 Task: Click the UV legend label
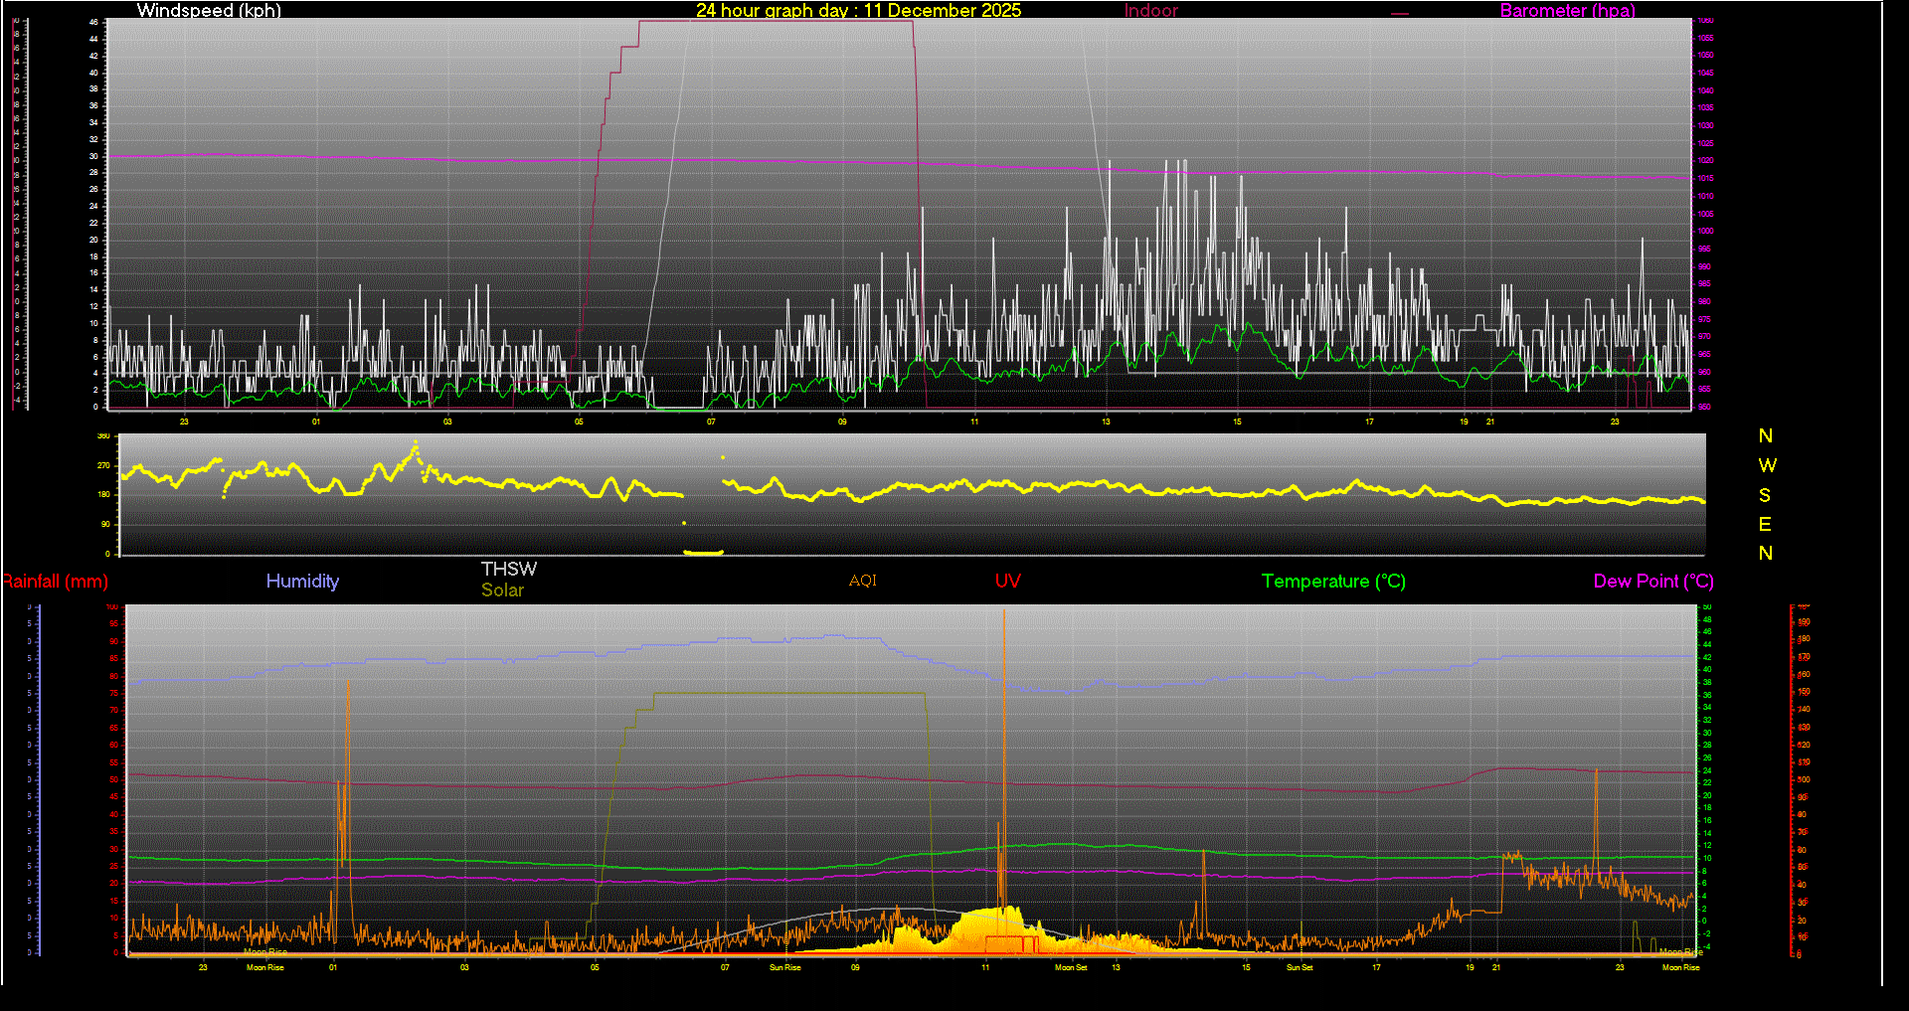point(1007,582)
